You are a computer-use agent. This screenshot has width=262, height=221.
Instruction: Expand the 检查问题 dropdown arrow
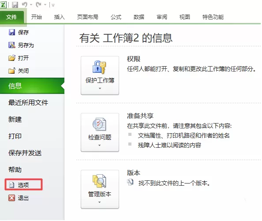coord(100,145)
